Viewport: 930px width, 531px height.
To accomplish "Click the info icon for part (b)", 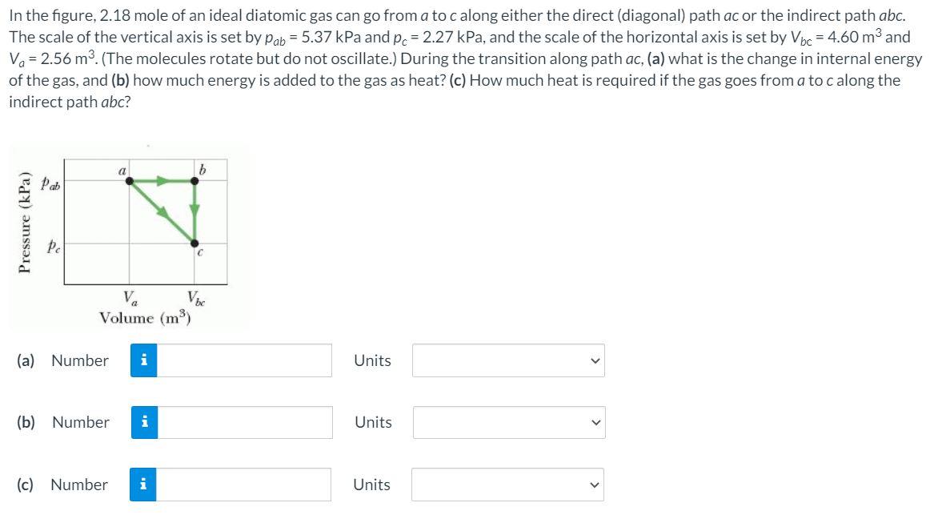I will point(144,422).
